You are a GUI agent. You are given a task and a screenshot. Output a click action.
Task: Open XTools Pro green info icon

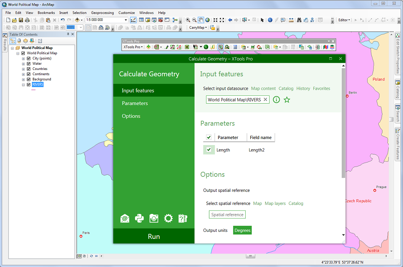[x=206, y=47]
